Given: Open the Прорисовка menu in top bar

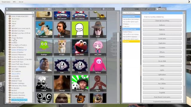Looking at the screenshot, I should (x=6, y=2).
